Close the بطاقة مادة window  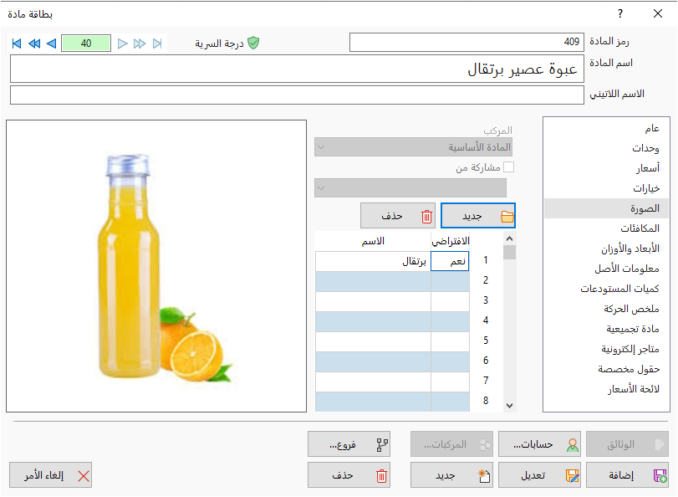click(x=658, y=13)
